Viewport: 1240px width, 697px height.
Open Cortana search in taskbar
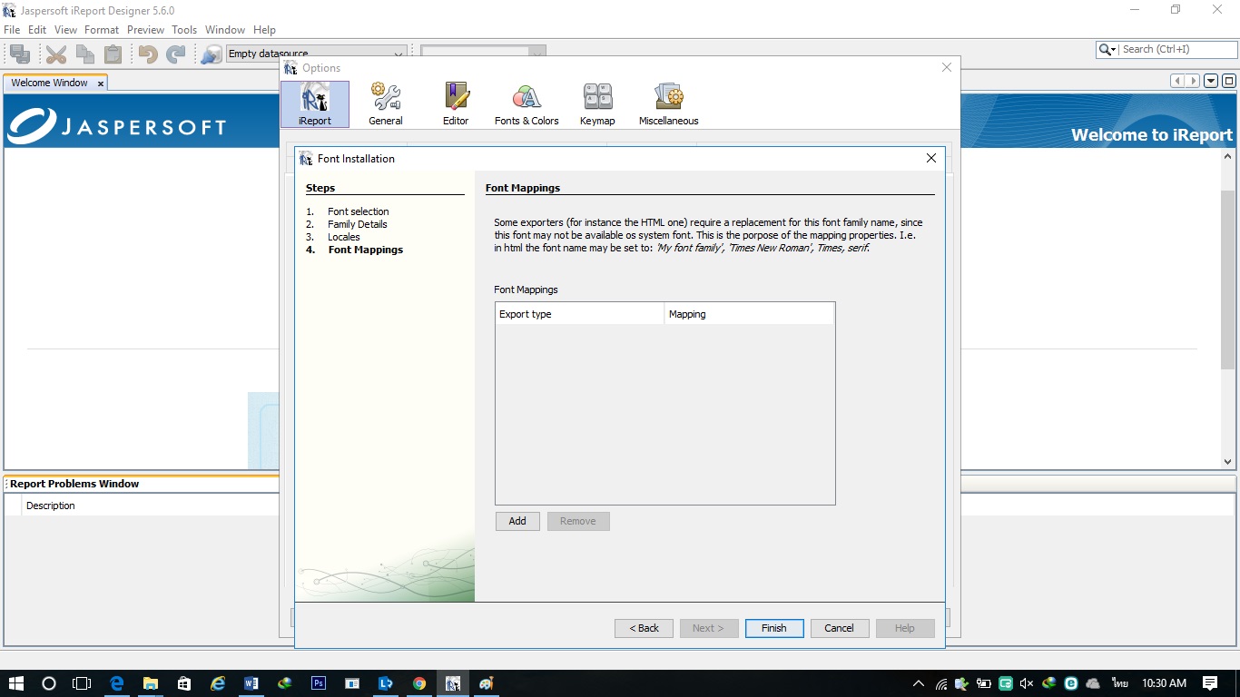49,683
